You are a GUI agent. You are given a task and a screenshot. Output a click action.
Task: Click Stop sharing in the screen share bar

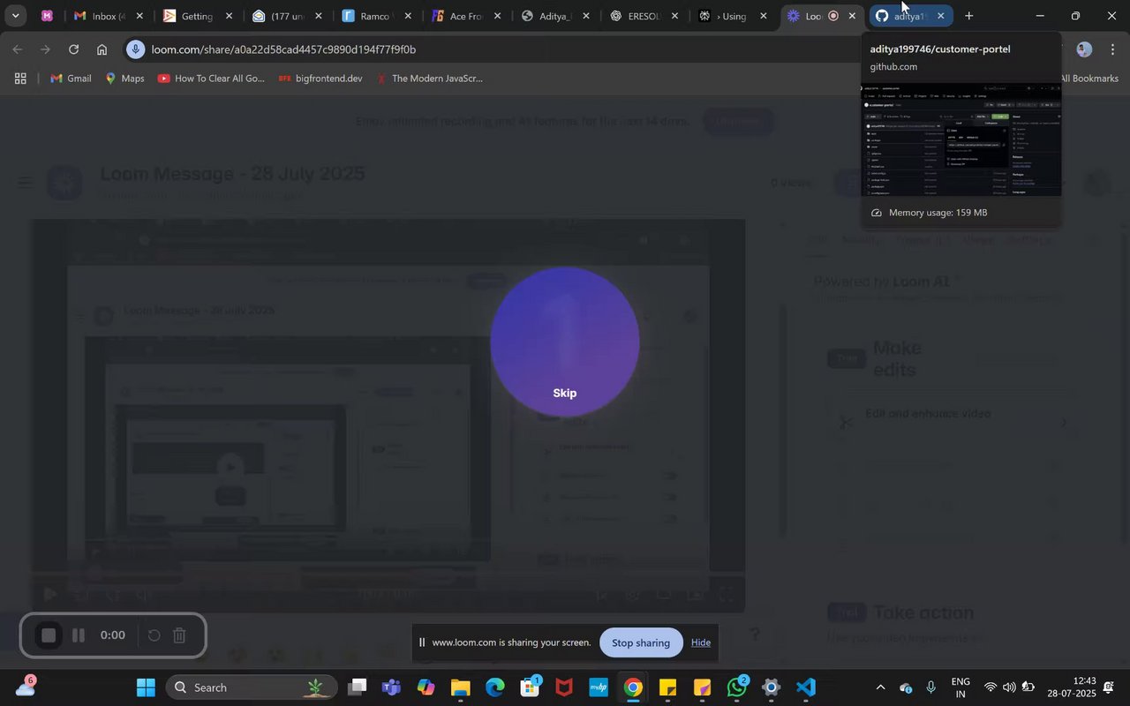pos(641,642)
